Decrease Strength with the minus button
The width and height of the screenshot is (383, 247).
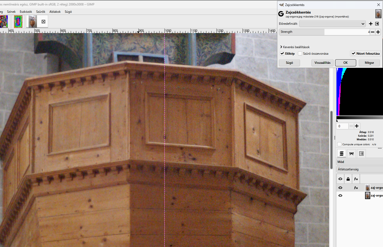tap(373, 32)
